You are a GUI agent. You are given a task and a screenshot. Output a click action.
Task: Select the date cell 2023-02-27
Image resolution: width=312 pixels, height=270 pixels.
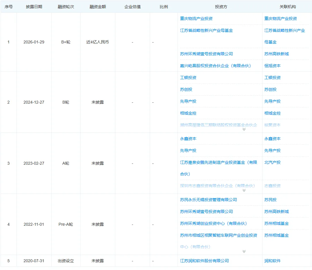point(34,164)
